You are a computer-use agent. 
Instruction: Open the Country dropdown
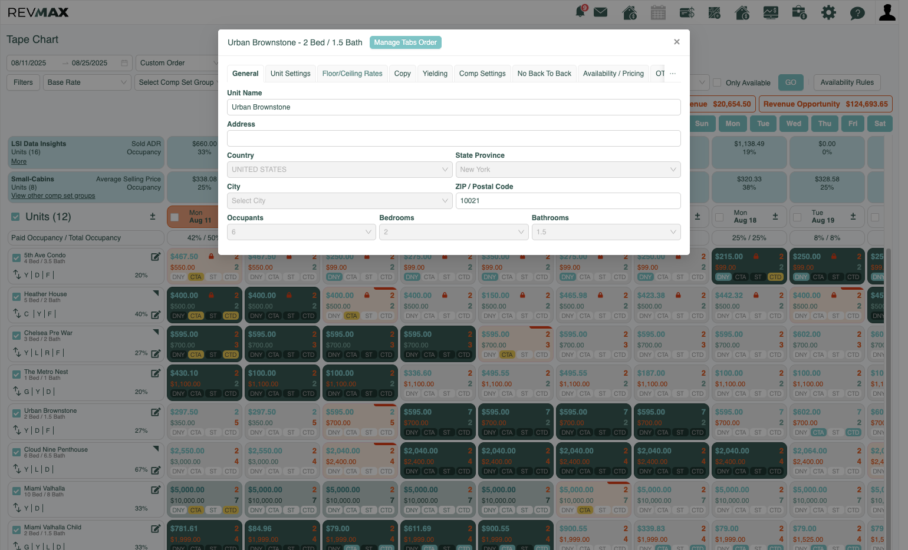coord(340,170)
